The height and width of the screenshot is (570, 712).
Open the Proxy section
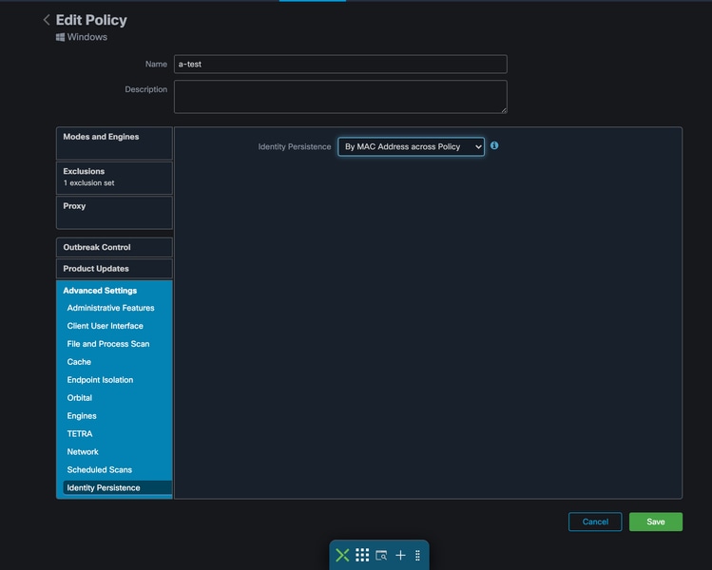[114, 213]
